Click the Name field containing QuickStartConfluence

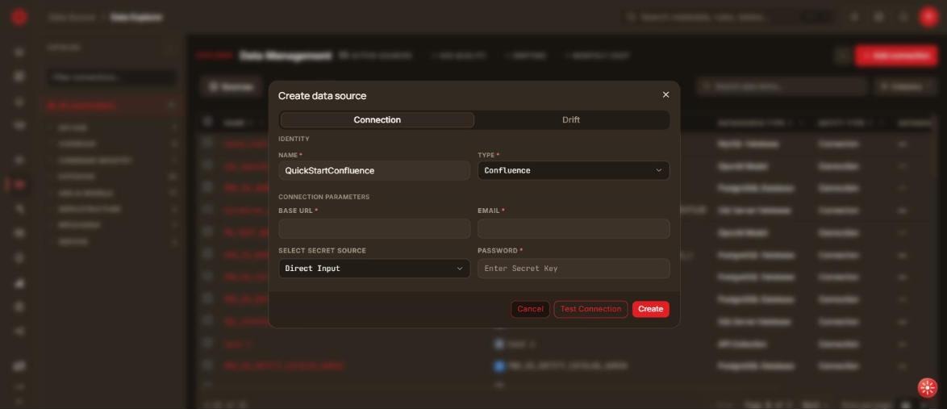point(374,170)
